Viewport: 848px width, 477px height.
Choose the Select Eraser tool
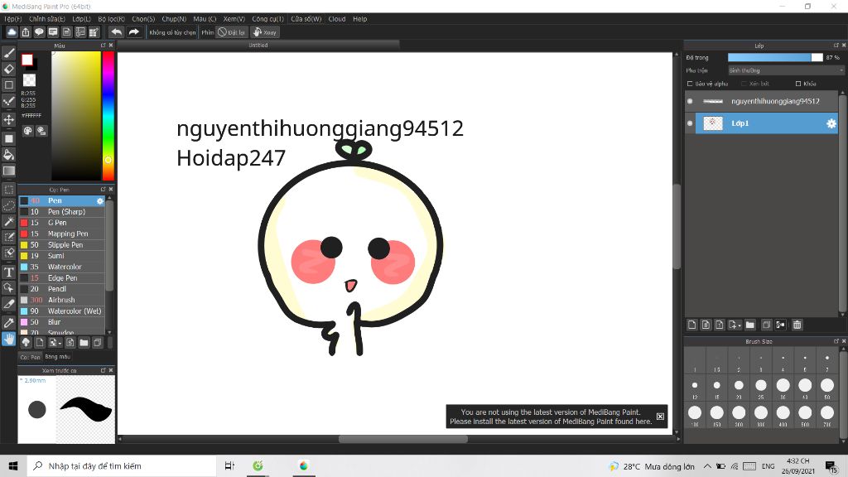(x=8, y=253)
